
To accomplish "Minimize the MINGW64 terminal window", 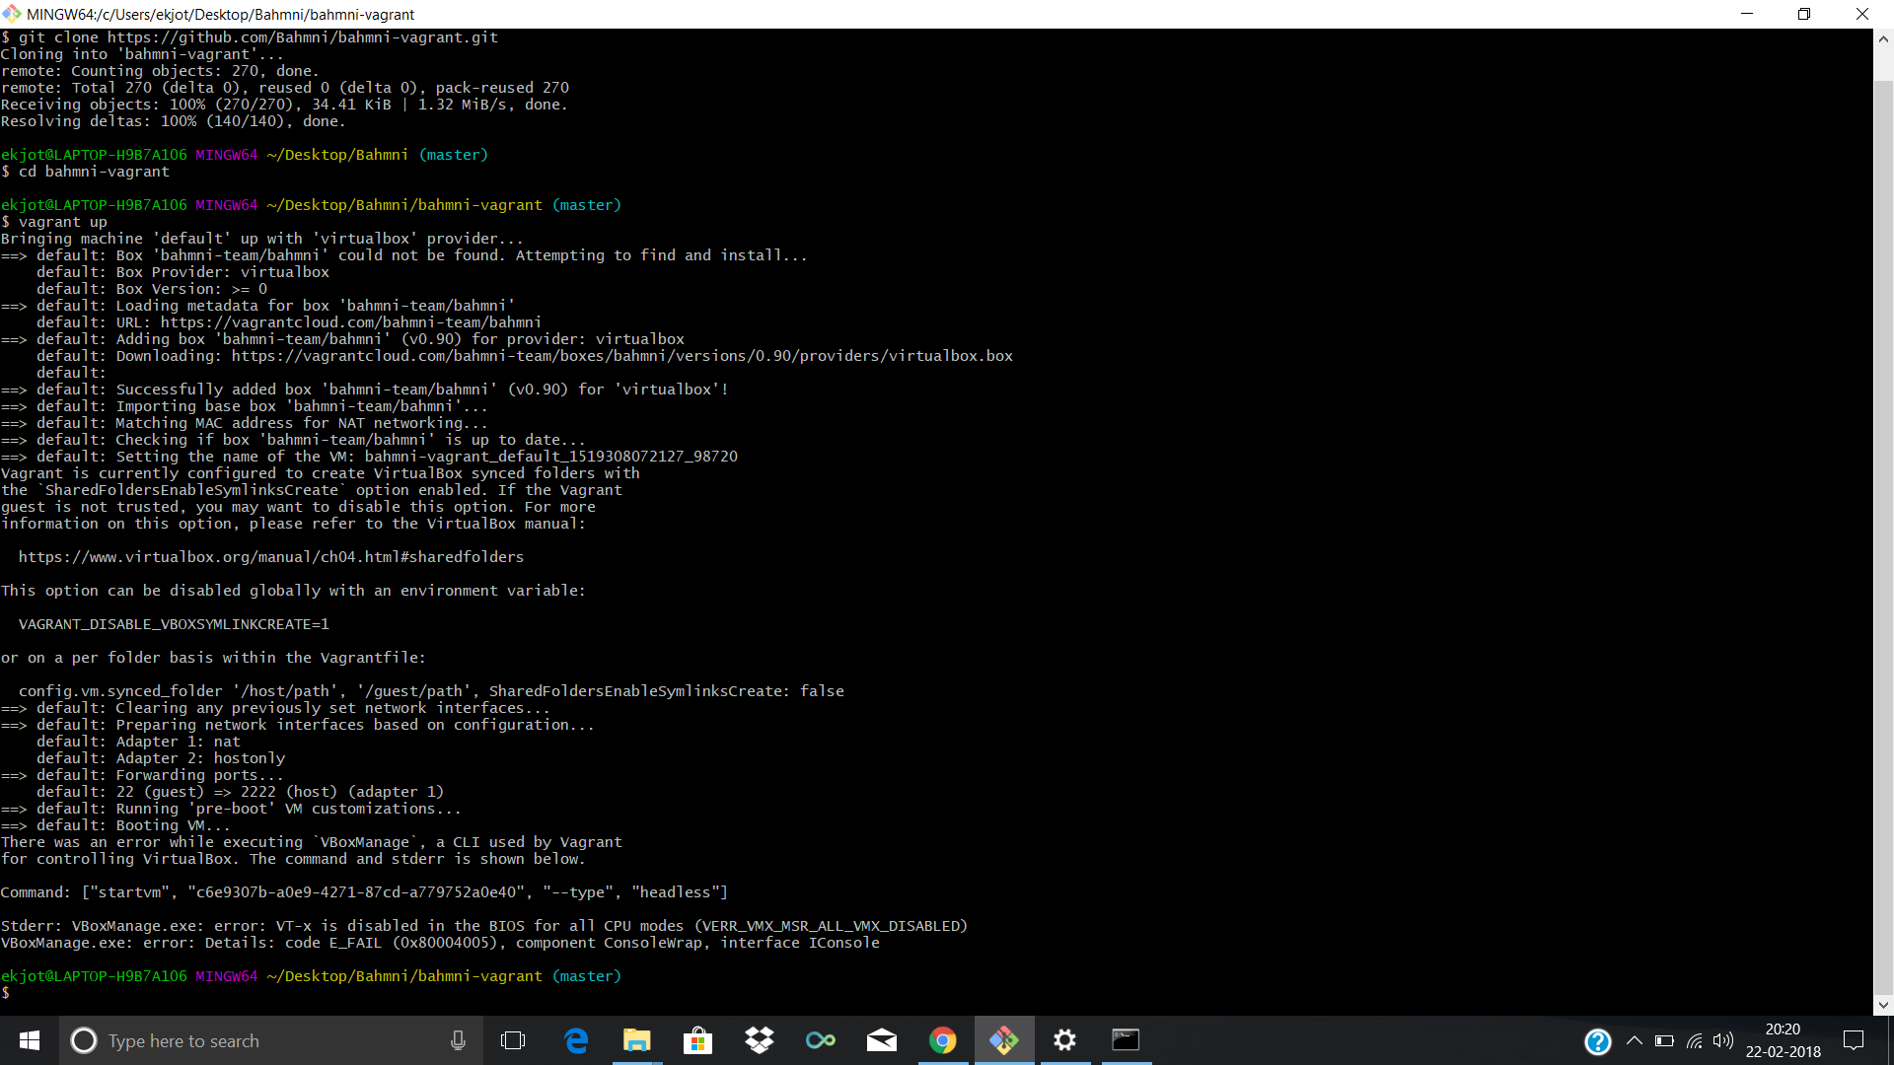I will [1747, 14].
